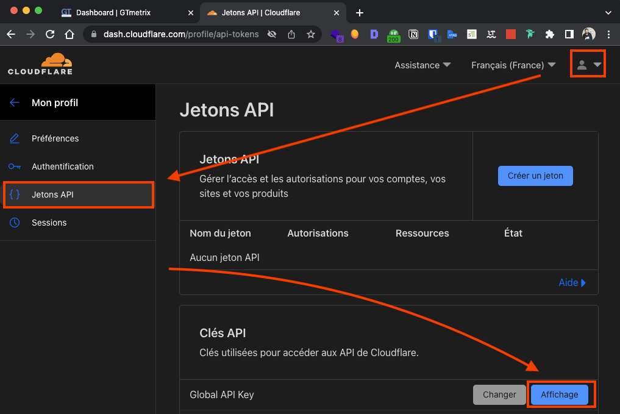
Task: Click the Aide link
Action: pos(572,283)
